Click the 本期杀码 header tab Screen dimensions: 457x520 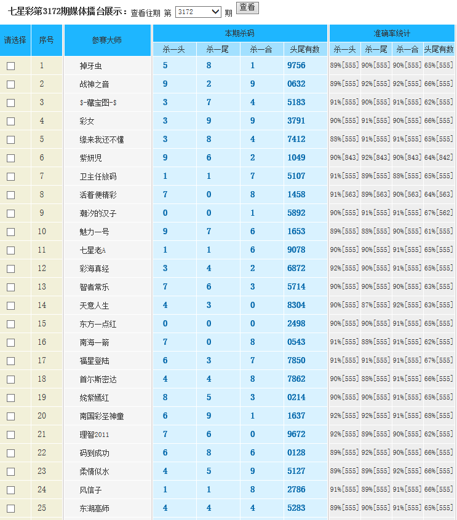pos(239,33)
